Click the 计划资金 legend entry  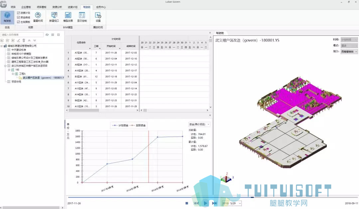click(x=121, y=125)
